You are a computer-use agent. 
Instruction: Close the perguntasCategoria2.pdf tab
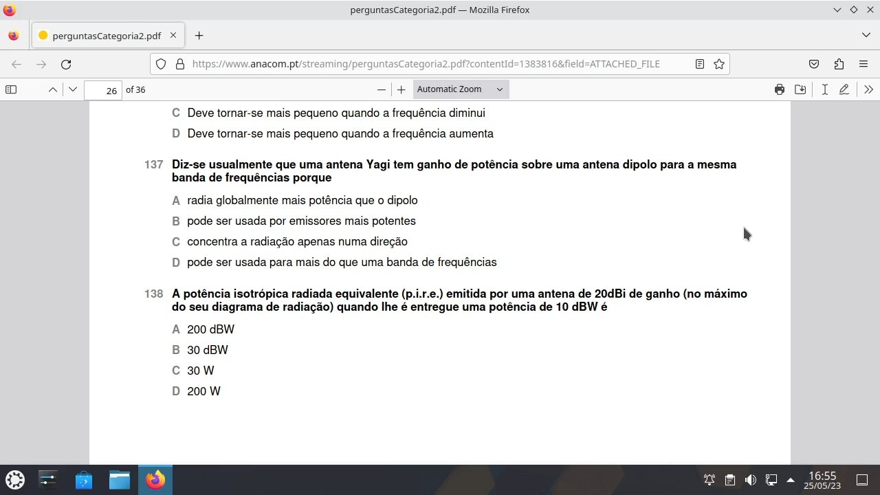pos(173,36)
